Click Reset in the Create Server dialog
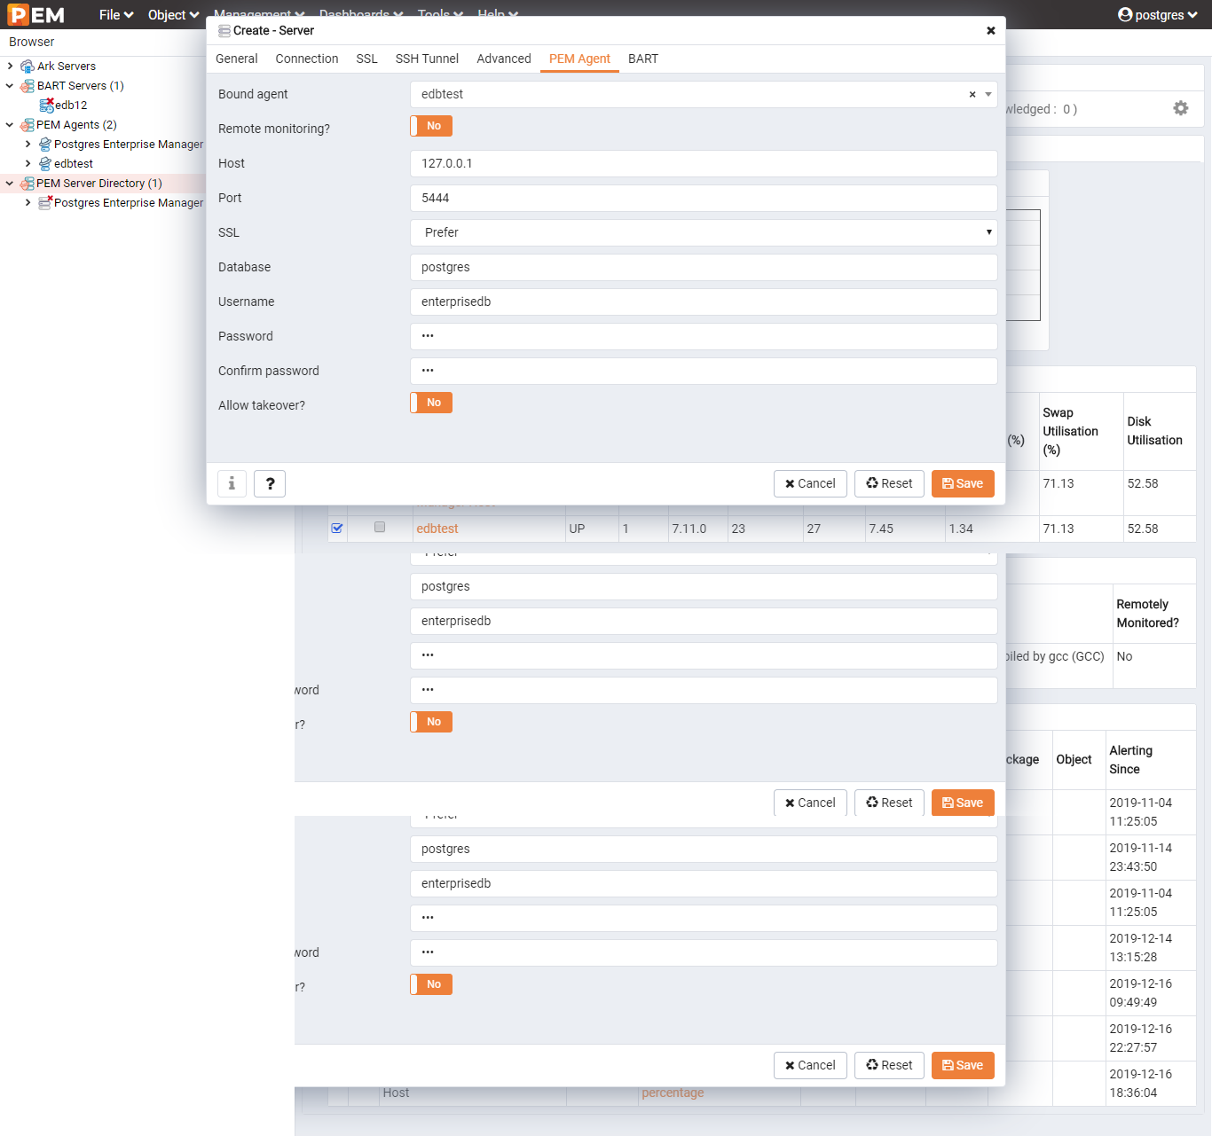 (889, 483)
